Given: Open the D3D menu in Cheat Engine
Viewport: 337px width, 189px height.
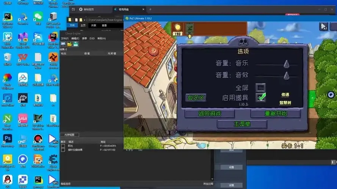Looking at the screenshot, I should pos(92,39).
